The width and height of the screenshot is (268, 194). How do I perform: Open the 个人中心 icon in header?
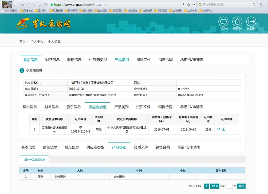coord(223,22)
